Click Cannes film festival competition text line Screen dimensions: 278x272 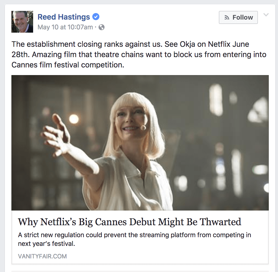pyautogui.click(x=68, y=65)
